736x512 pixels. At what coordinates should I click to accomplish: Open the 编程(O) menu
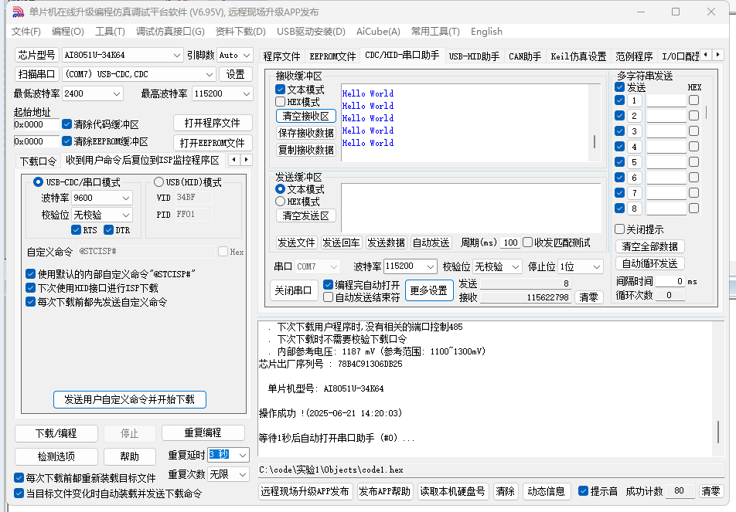coord(67,32)
